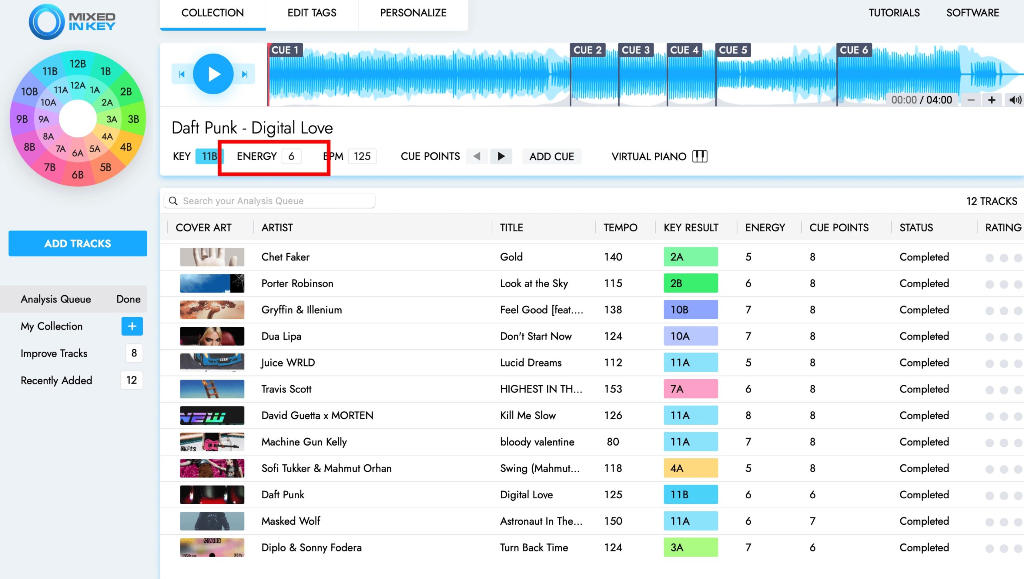This screenshot has width=1024, height=579.
Task: Click Dua Lipa cover art thumbnail
Action: 212,336
